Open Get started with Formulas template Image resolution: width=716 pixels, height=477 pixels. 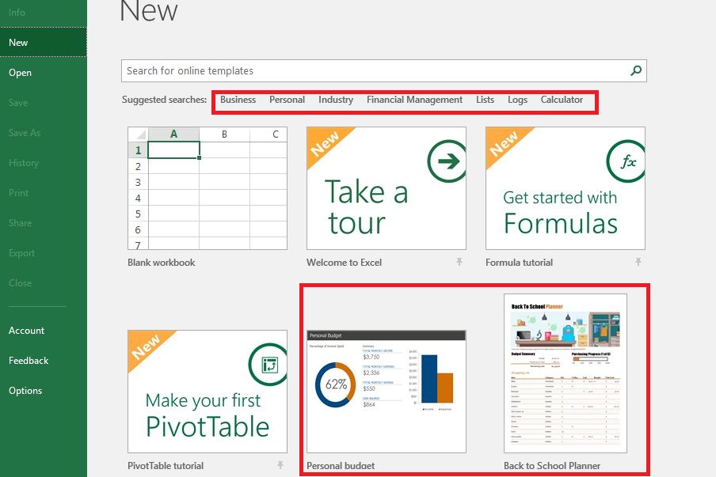[x=566, y=188]
